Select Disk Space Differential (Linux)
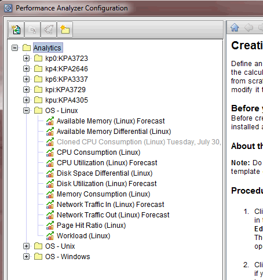Viewport: 263px width, 280px height. (104, 173)
